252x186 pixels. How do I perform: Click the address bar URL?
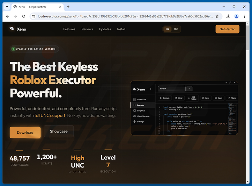tap(125, 16)
